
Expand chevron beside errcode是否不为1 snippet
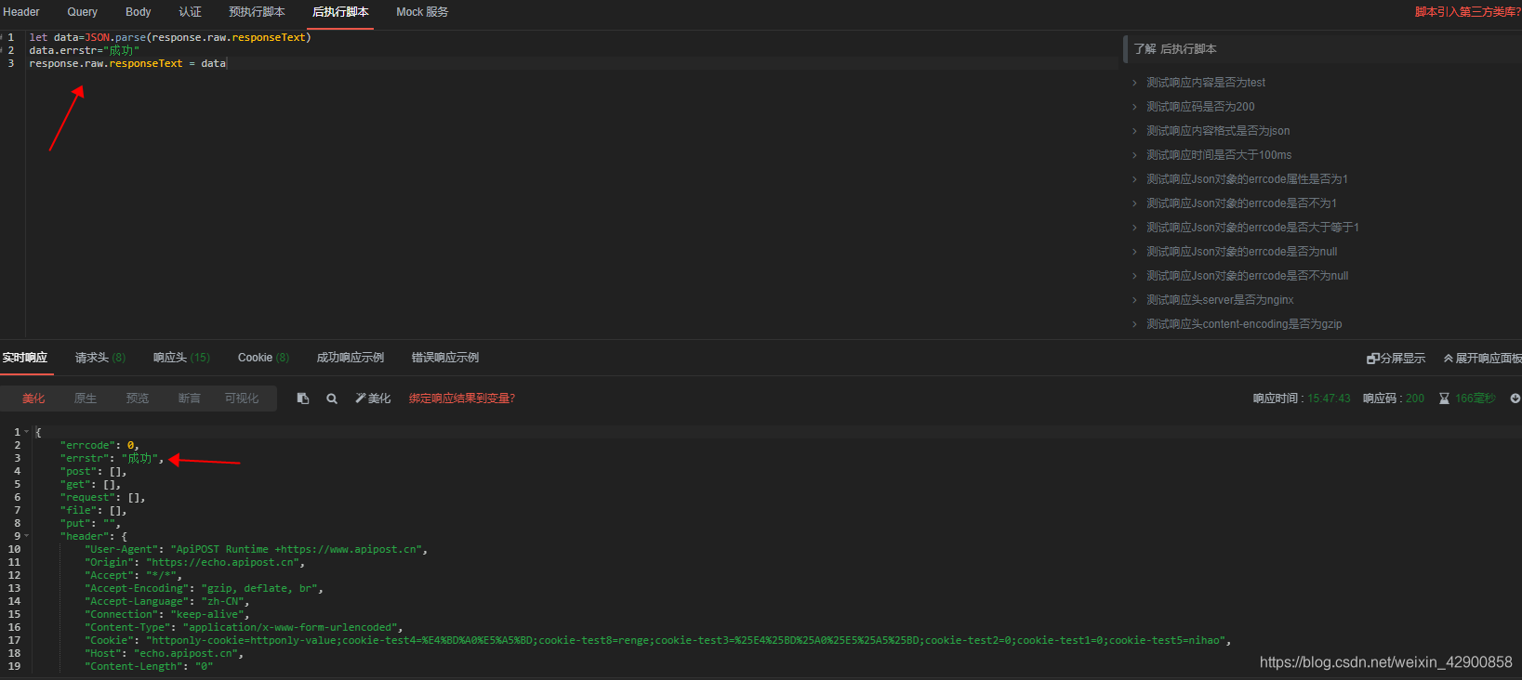tap(1134, 203)
